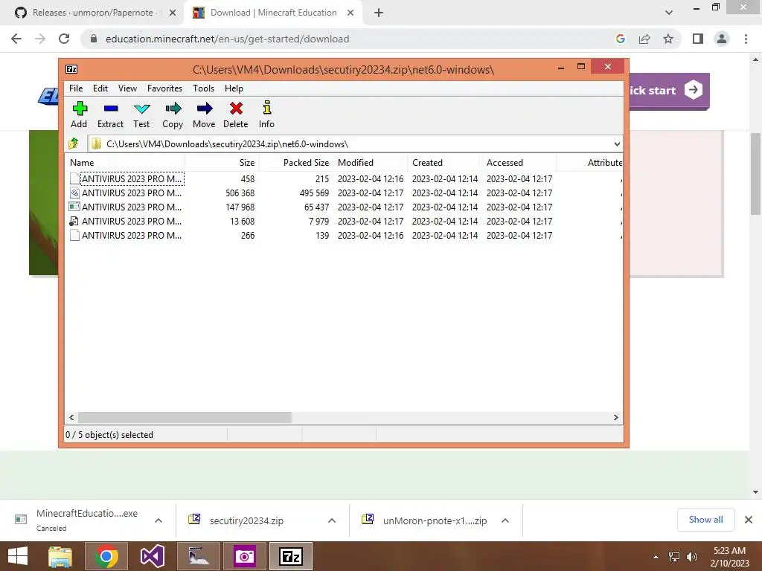762x571 pixels.
Task: Click the 7-Zip taskbar icon
Action: click(291, 556)
